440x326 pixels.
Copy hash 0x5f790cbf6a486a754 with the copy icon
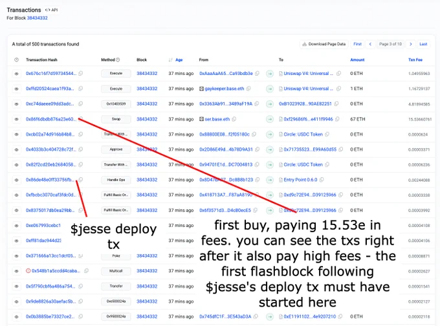coord(80,286)
